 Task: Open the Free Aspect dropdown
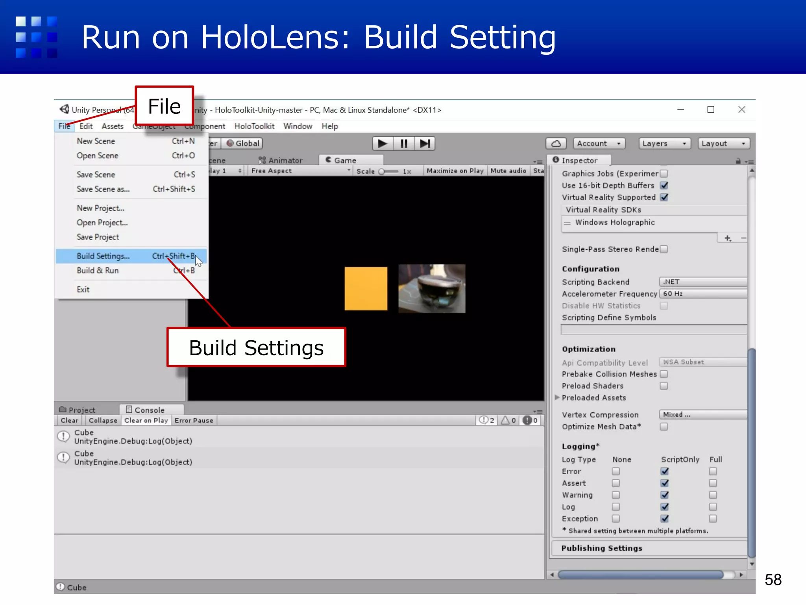pos(300,171)
